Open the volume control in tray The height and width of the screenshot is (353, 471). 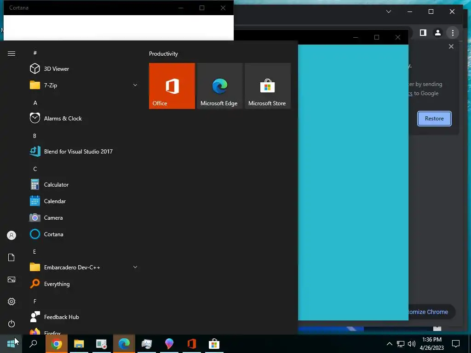pos(412,344)
